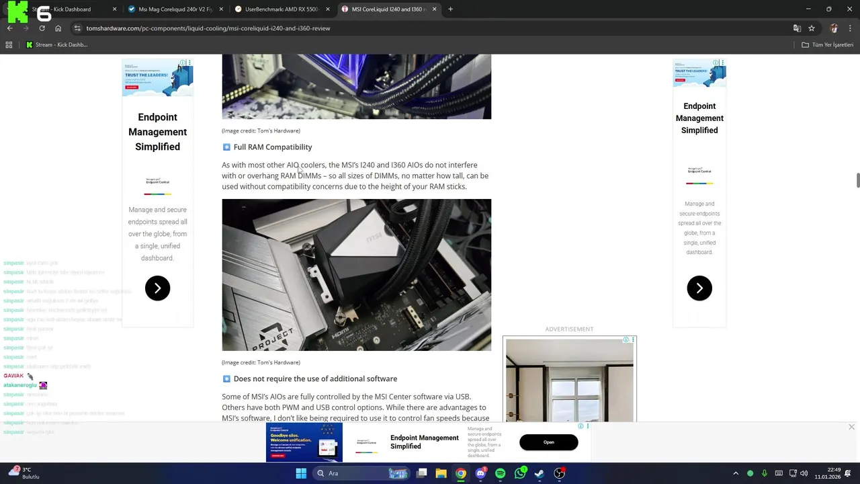Screen dimensions: 860x484
Task: Close the Stream - Kick Dashboard tab
Action: click(x=114, y=9)
